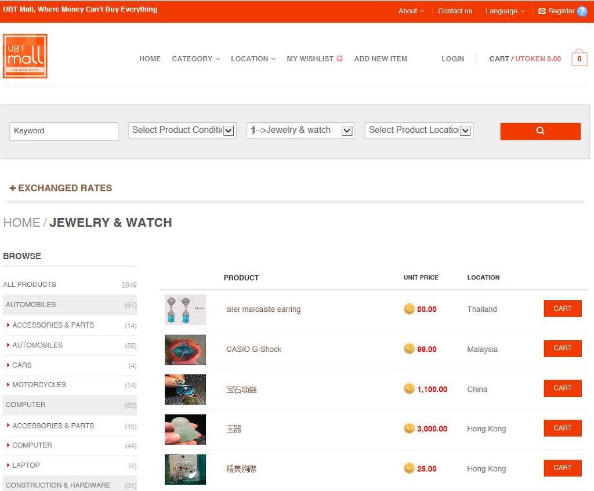This screenshot has height=491, width=594.
Task: Add siler marcasite earring to cart
Action: [x=562, y=308]
